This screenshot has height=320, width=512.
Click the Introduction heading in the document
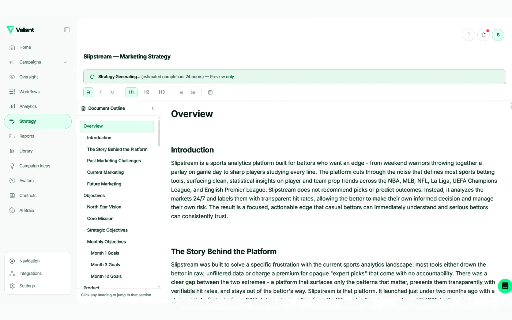click(192, 150)
